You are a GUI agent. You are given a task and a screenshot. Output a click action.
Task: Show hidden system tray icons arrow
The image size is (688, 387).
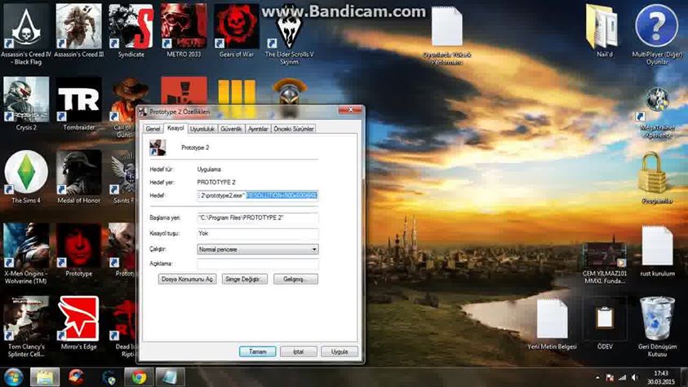tap(597, 377)
